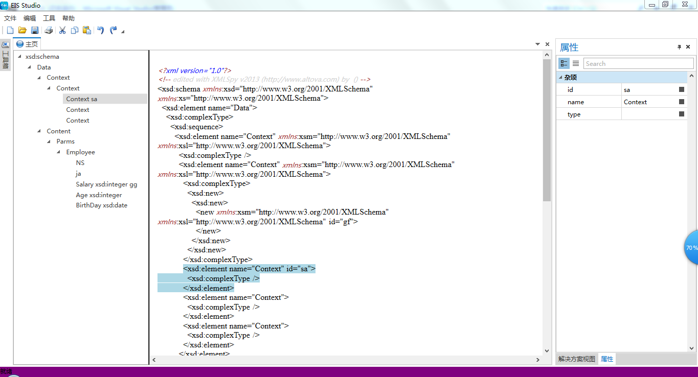Collapse the nested Context tree node arrow
The height and width of the screenshot is (377, 698).
coord(50,88)
